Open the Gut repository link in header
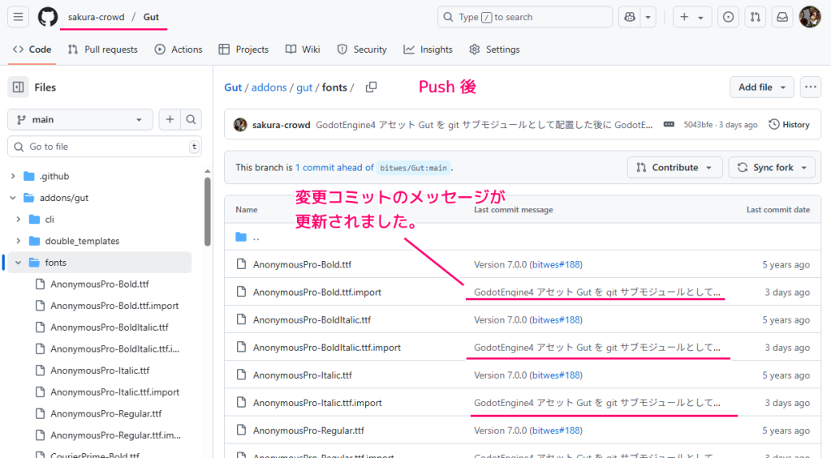 click(151, 17)
